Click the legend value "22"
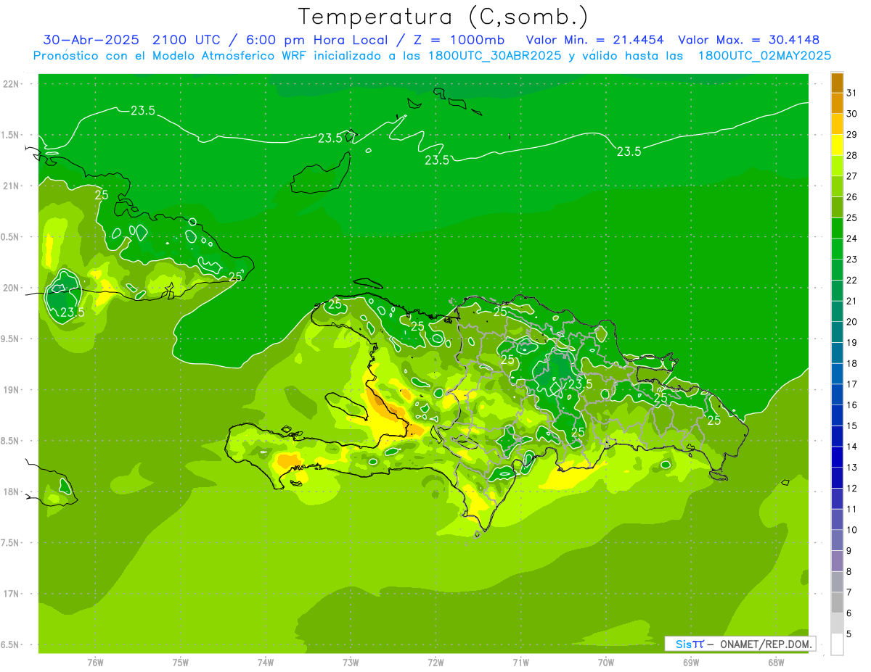Screen dimensions: 871x672 pyautogui.click(x=852, y=280)
